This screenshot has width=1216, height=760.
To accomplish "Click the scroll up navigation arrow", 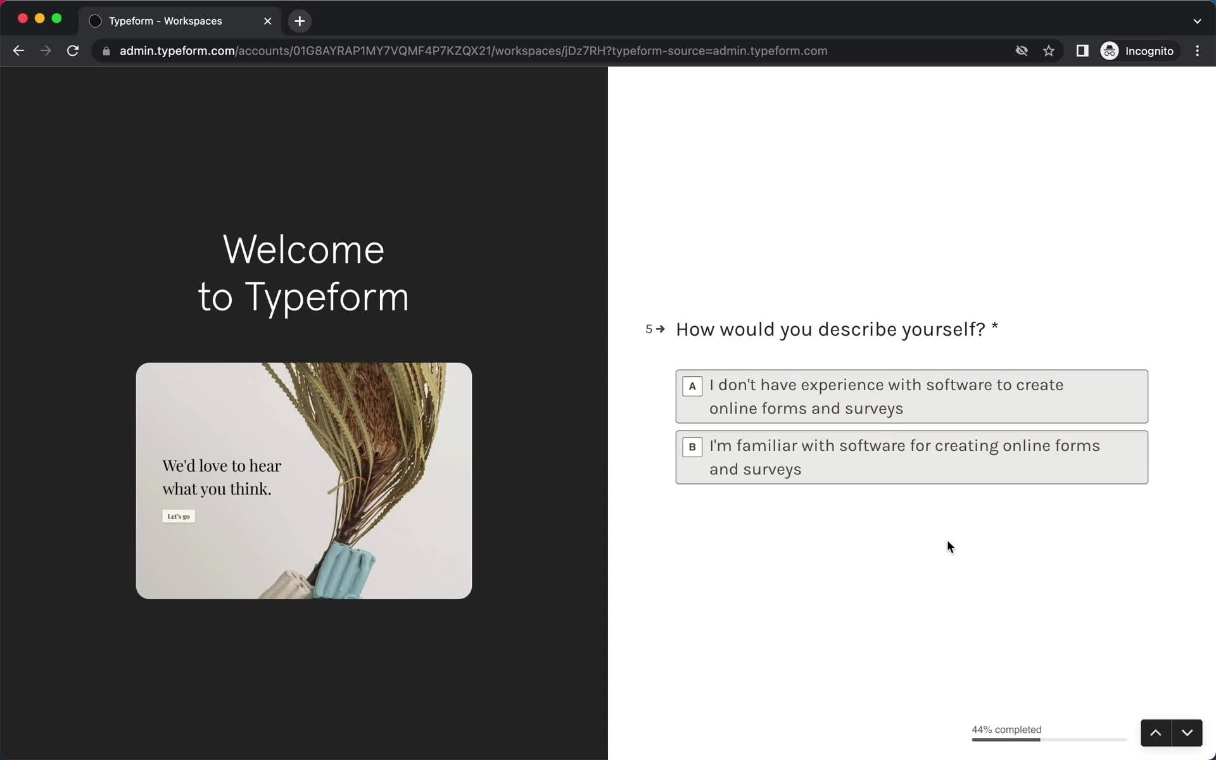I will point(1156,733).
